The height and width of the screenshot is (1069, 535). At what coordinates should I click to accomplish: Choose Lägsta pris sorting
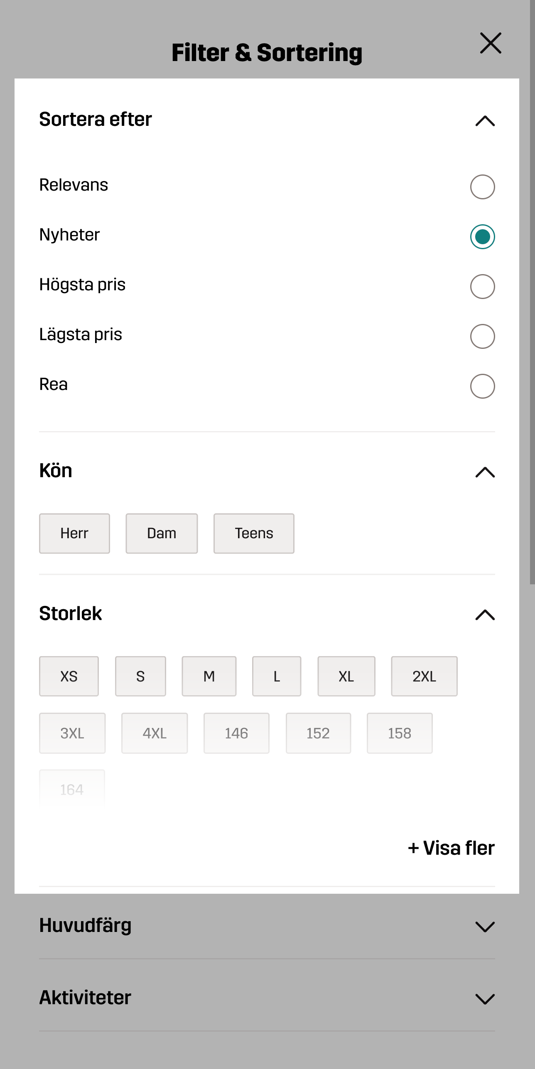point(482,336)
